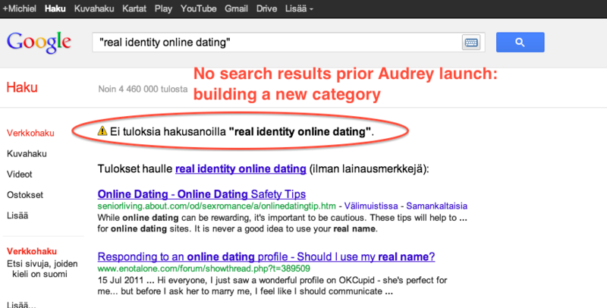Screen dimensions: 607x308
Task: Open Kartat in the top bar
Action: tap(134, 8)
